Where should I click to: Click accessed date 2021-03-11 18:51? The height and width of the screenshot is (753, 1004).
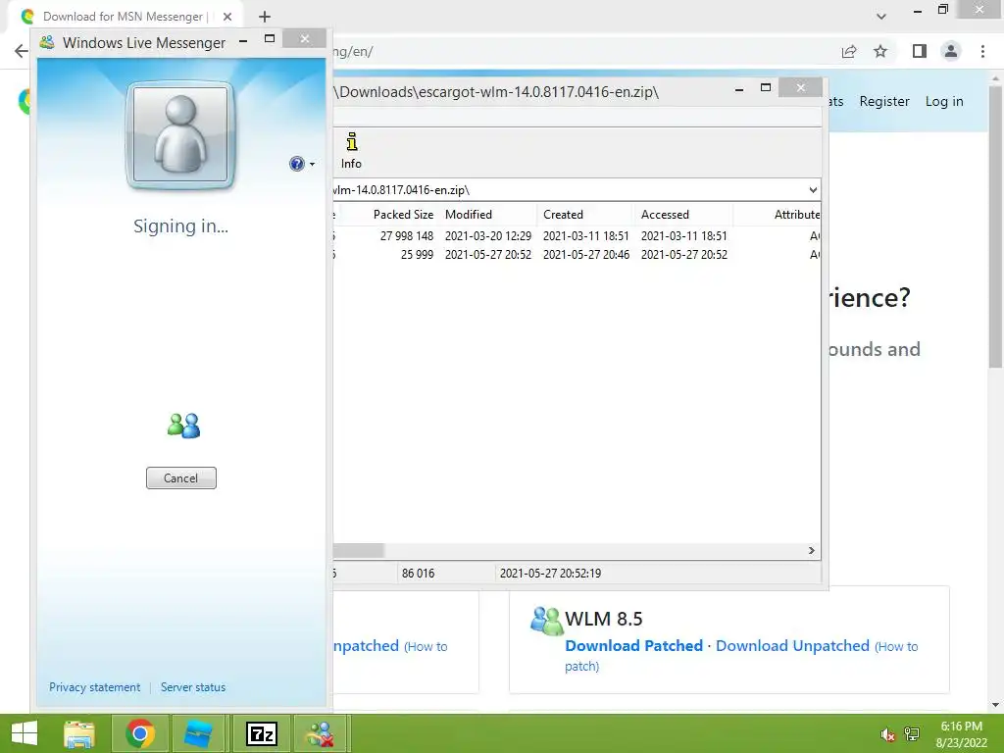[x=683, y=236]
